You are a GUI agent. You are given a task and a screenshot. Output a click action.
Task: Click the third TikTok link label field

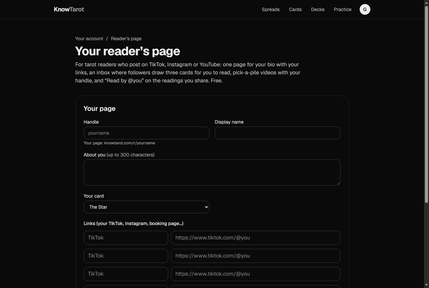(126, 274)
